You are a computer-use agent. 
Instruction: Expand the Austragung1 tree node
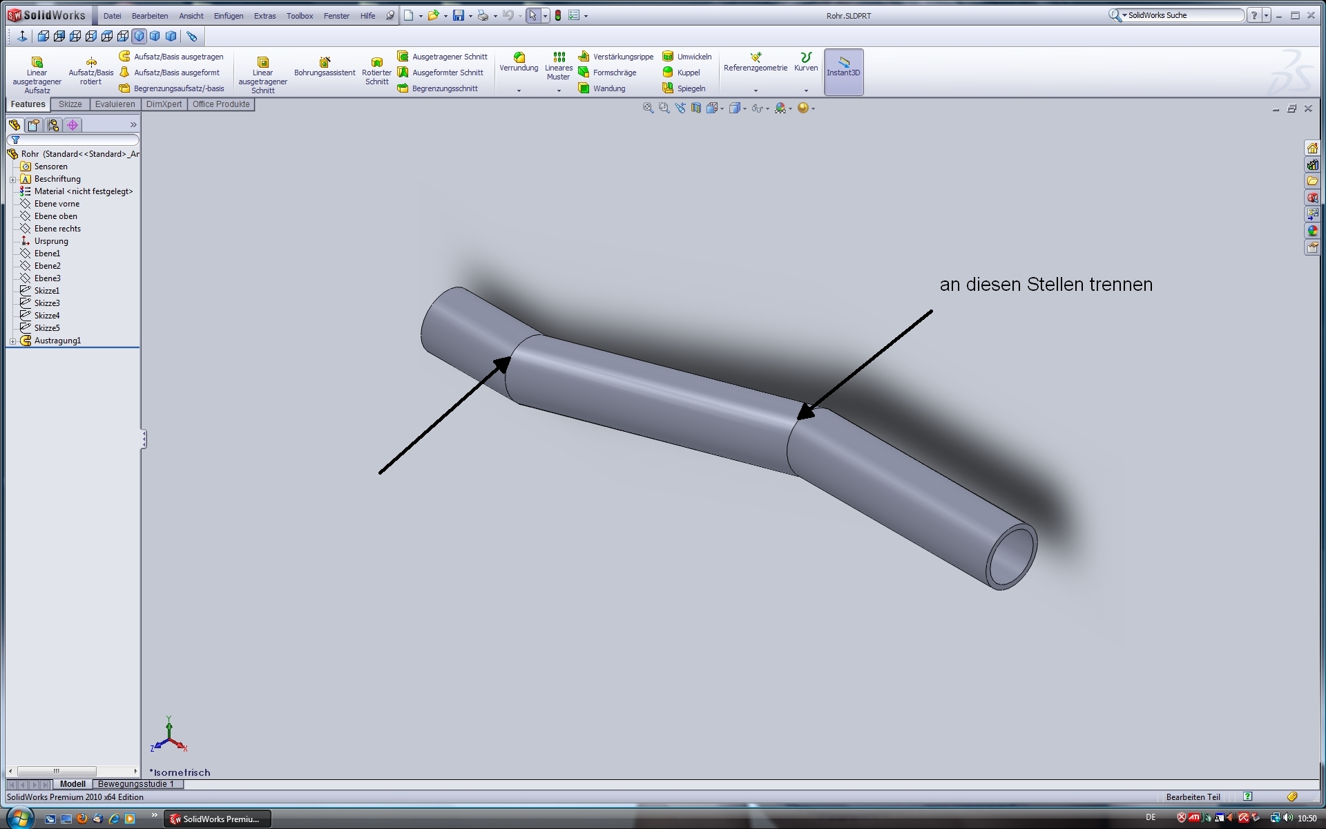pyautogui.click(x=13, y=341)
